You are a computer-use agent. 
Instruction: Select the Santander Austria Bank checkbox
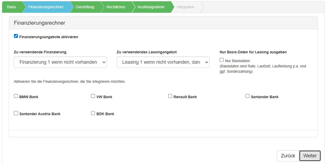(16, 113)
